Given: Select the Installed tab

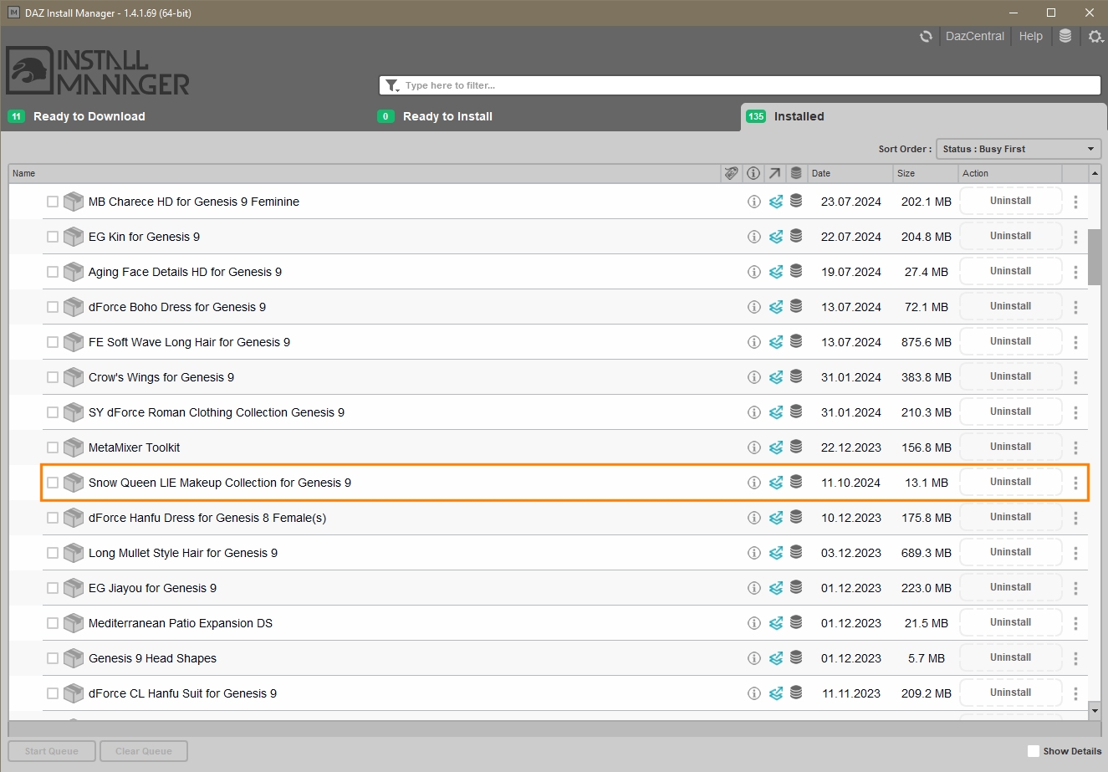Looking at the screenshot, I should click(922, 116).
